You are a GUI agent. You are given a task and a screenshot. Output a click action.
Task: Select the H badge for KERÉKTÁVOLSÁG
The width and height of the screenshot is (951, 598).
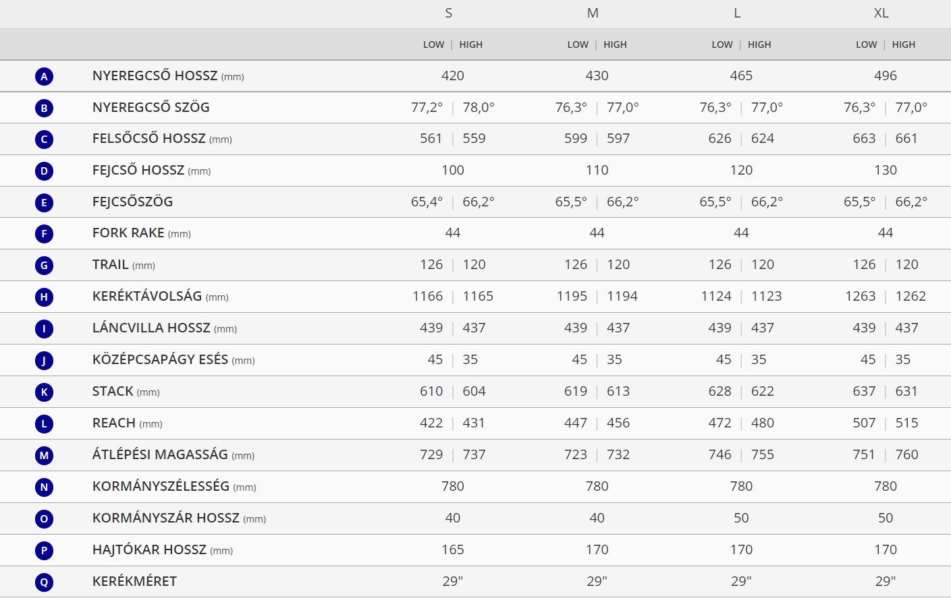click(x=44, y=297)
